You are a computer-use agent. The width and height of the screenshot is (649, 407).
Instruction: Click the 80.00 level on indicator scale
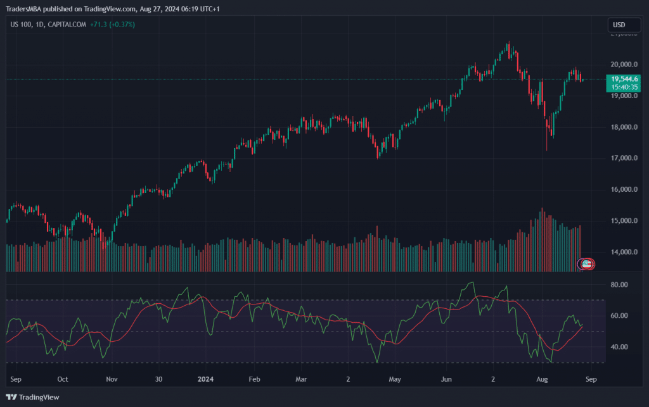pos(619,285)
